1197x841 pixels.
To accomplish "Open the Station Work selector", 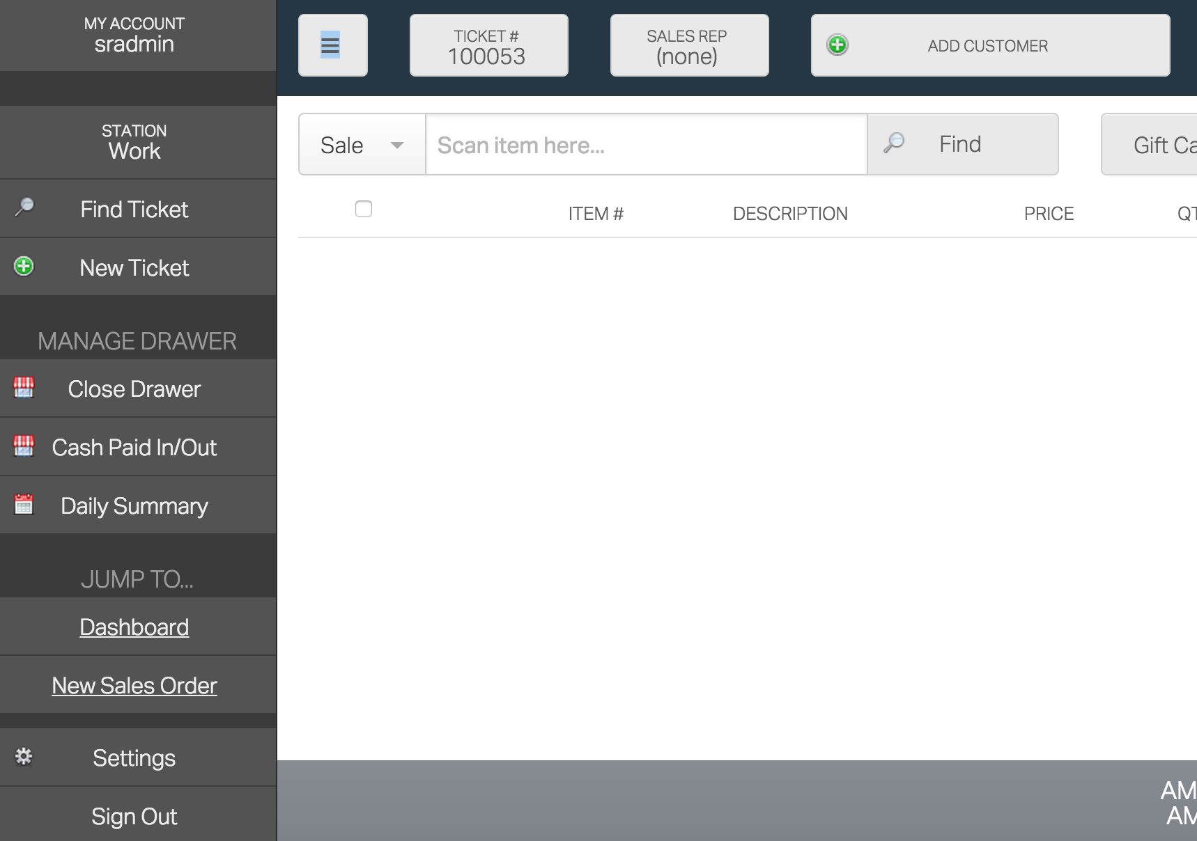I will 134,142.
